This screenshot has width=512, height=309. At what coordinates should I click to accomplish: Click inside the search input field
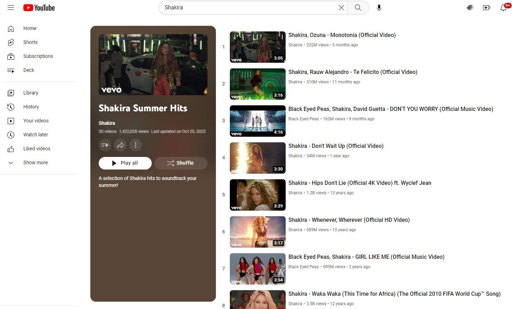pyautogui.click(x=244, y=7)
